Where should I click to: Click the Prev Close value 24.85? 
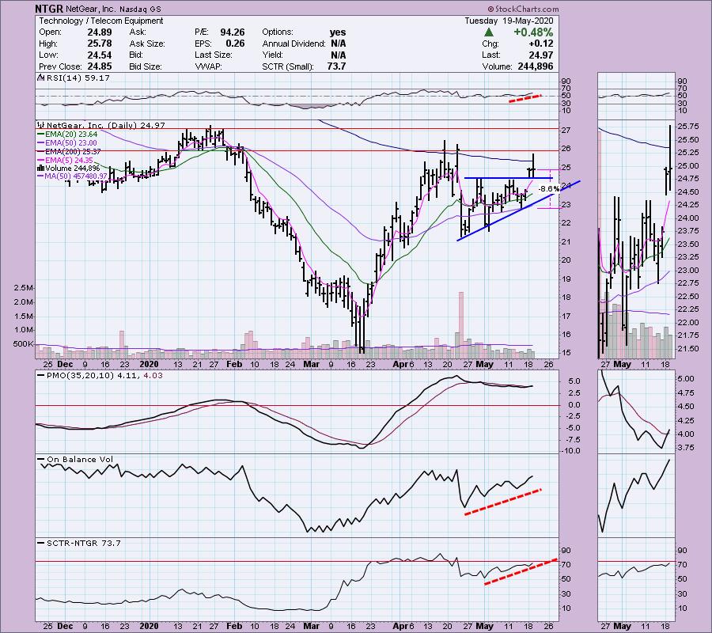(100, 66)
